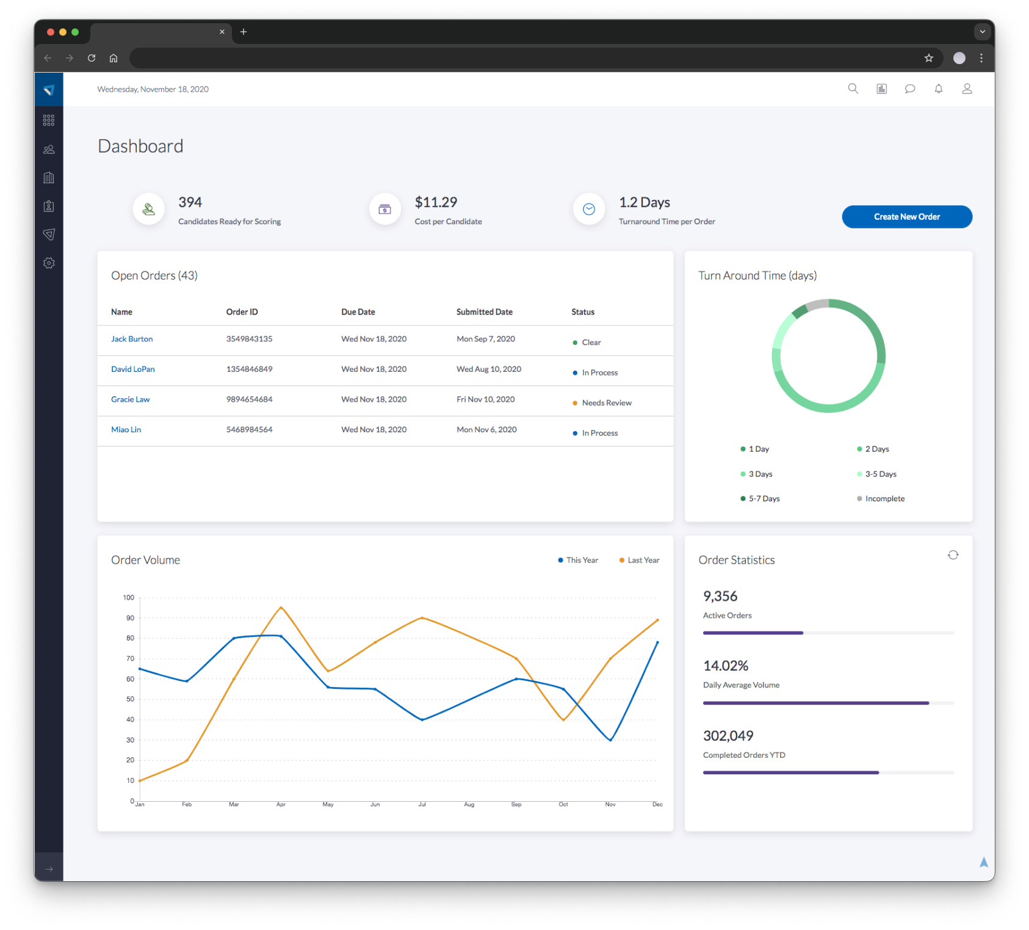The width and height of the screenshot is (1029, 930).
Task: Click the Active Orders progress bar
Action: (x=828, y=633)
